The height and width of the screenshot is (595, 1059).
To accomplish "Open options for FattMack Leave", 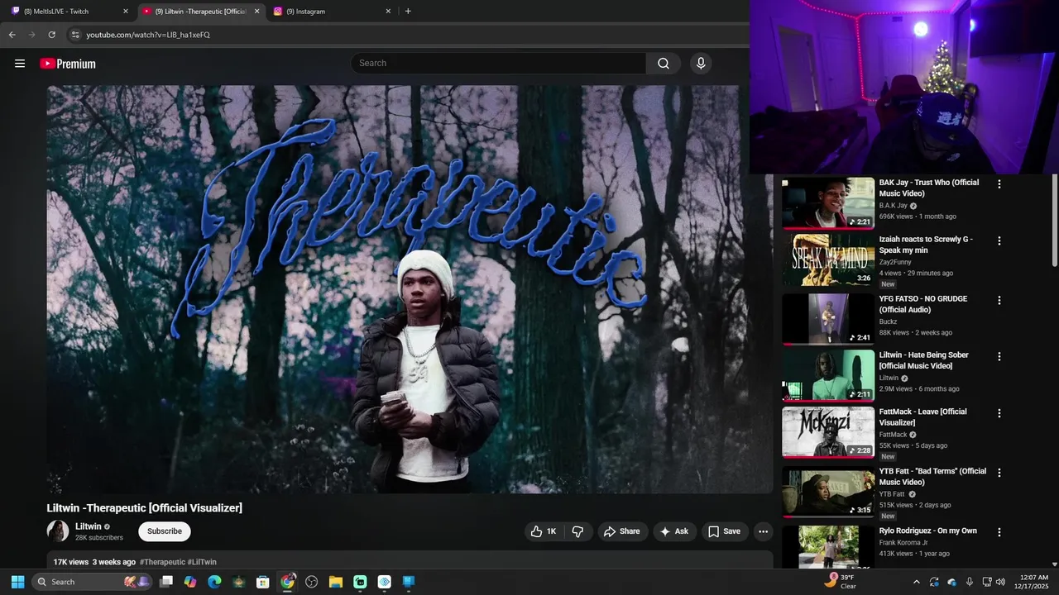I will tap(999, 413).
